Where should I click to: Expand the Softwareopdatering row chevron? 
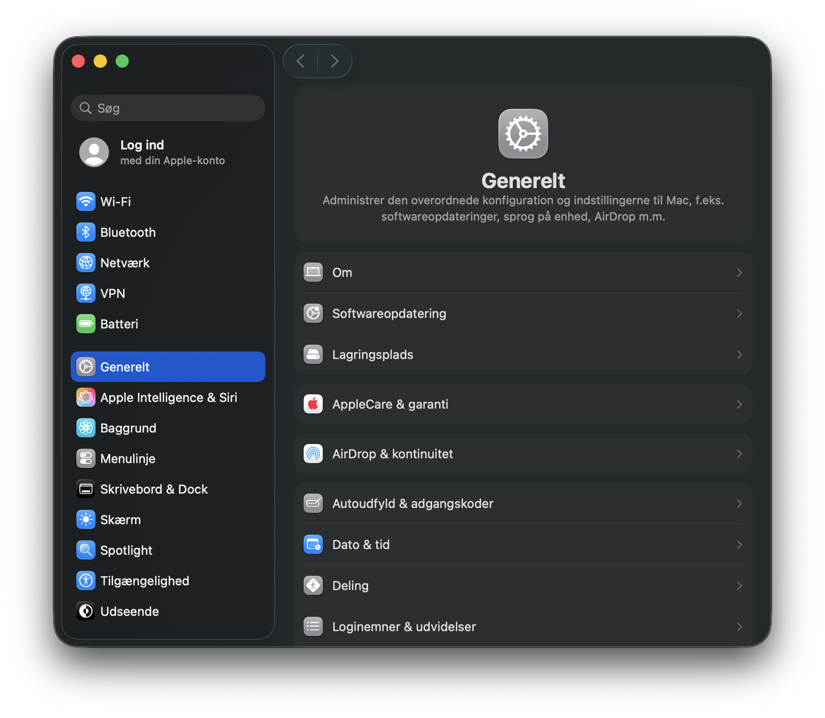click(x=739, y=313)
